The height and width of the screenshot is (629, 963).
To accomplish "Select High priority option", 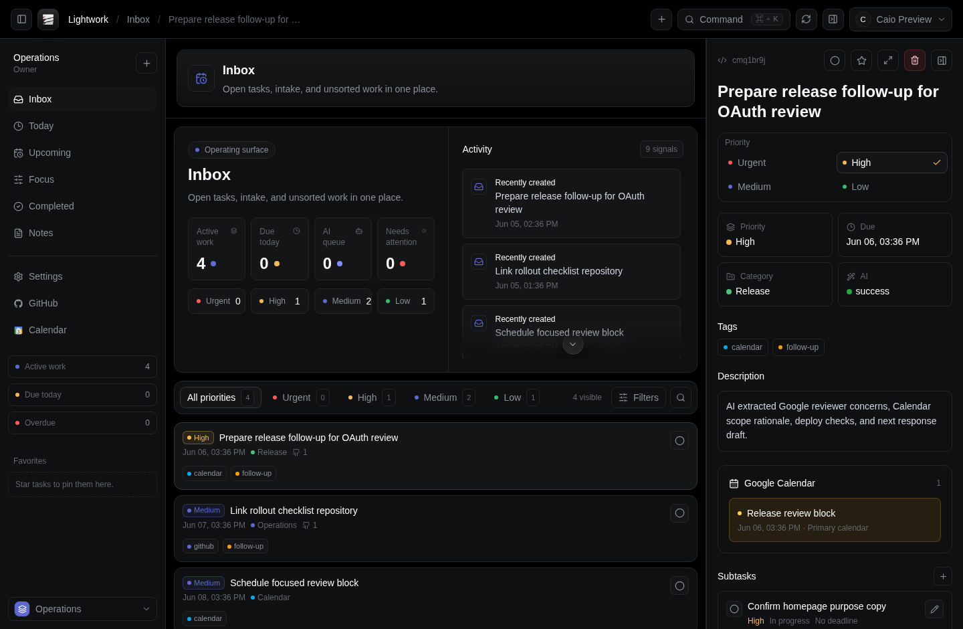I will [891, 163].
